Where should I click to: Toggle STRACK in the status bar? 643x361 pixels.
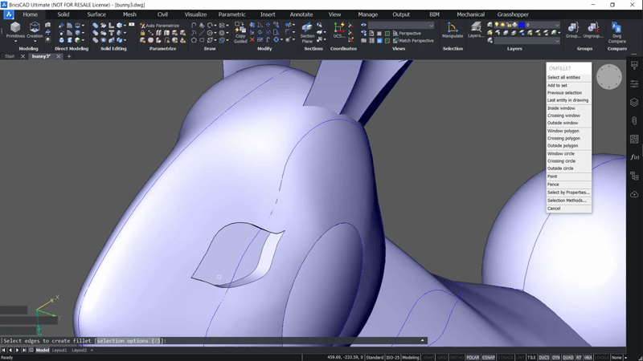point(505,357)
